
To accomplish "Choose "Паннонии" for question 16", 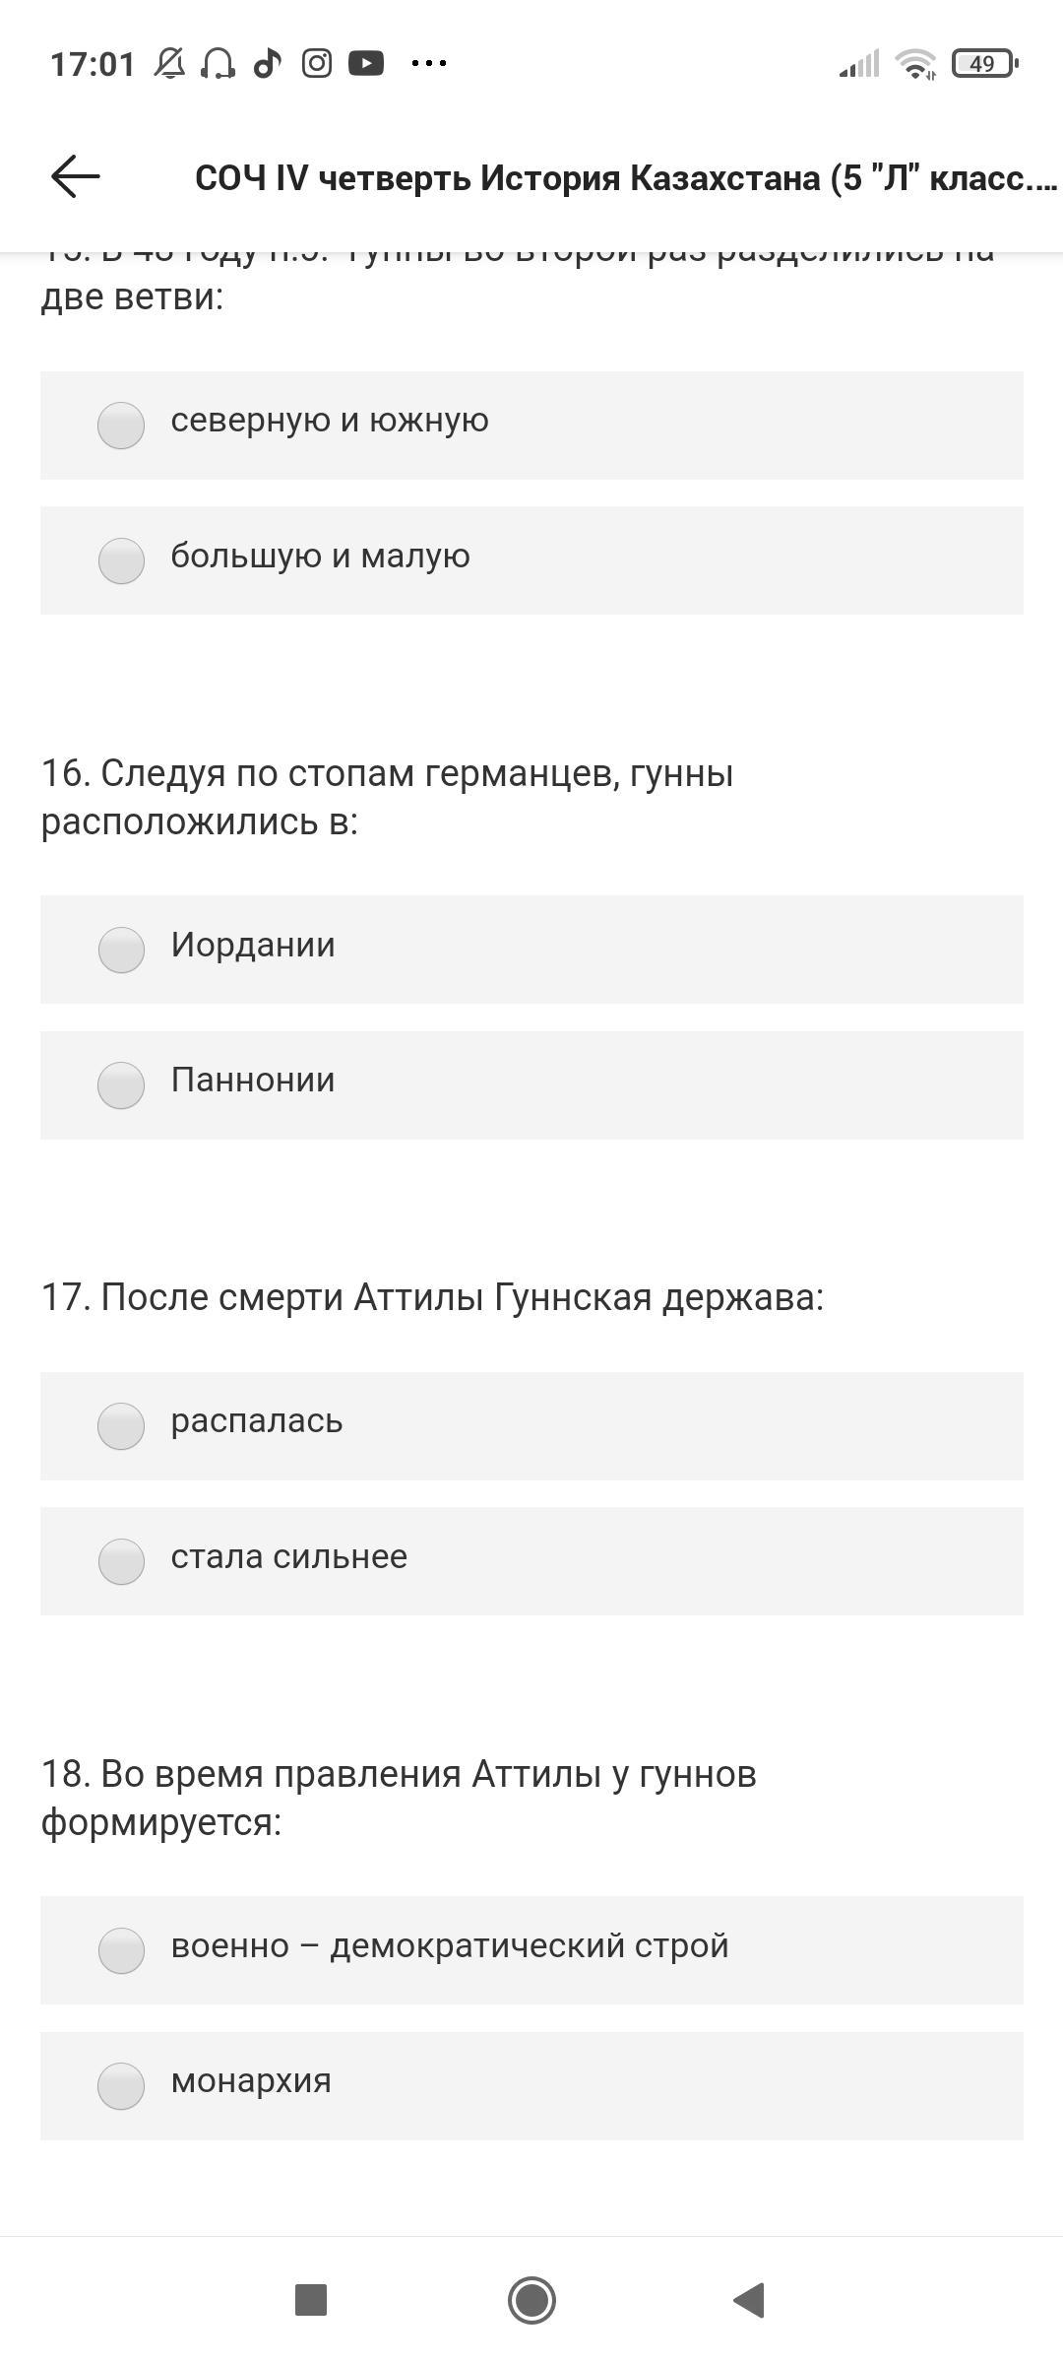I will pyautogui.click(x=531, y=1085).
